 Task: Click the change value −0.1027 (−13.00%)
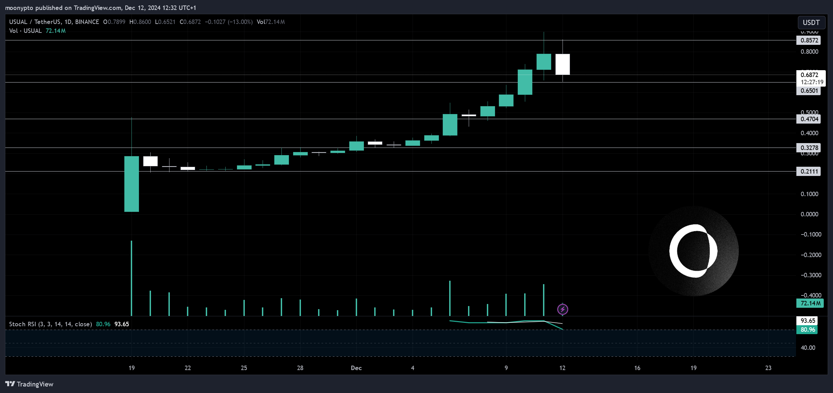(229, 22)
